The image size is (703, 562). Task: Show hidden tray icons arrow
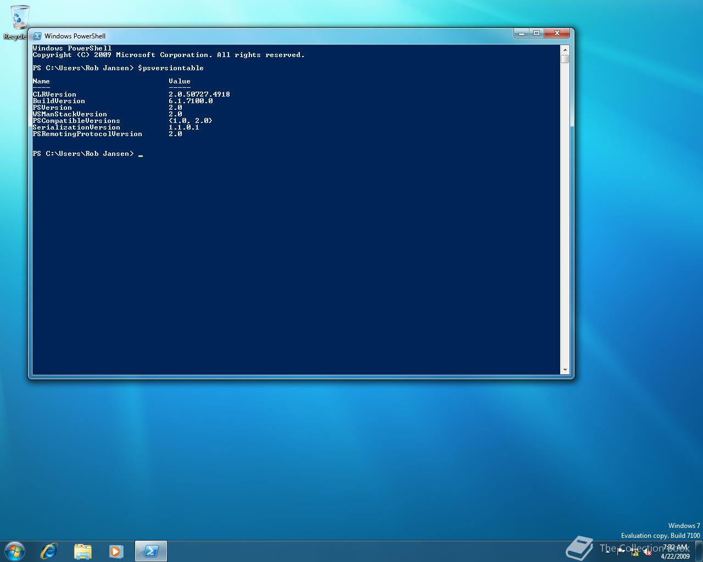[608, 552]
